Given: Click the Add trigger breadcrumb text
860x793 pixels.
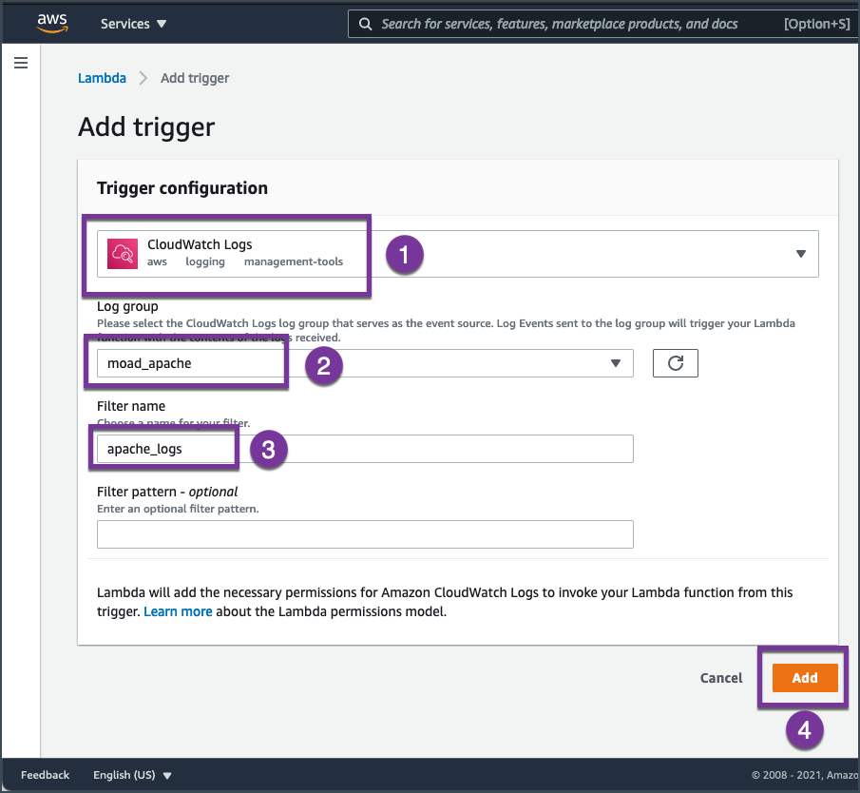Looking at the screenshot, I should coord(195,78).
